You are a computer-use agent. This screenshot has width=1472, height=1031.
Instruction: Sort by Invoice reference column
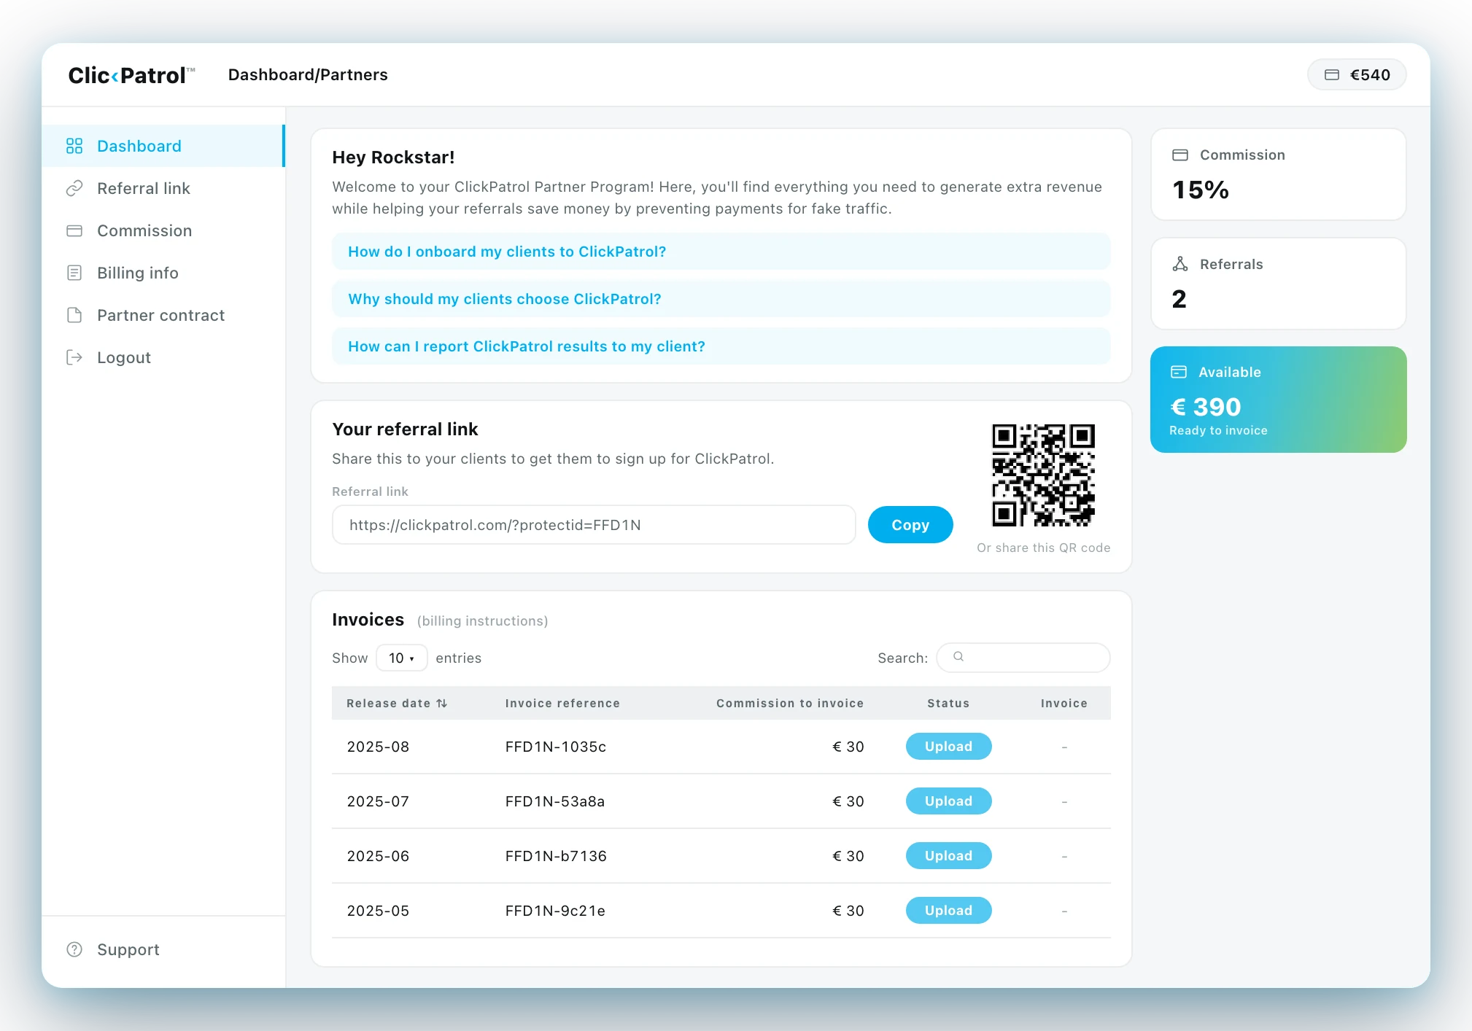(x=562, y=703)
